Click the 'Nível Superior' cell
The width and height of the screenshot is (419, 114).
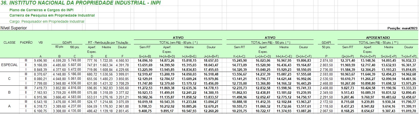[14, 28]
